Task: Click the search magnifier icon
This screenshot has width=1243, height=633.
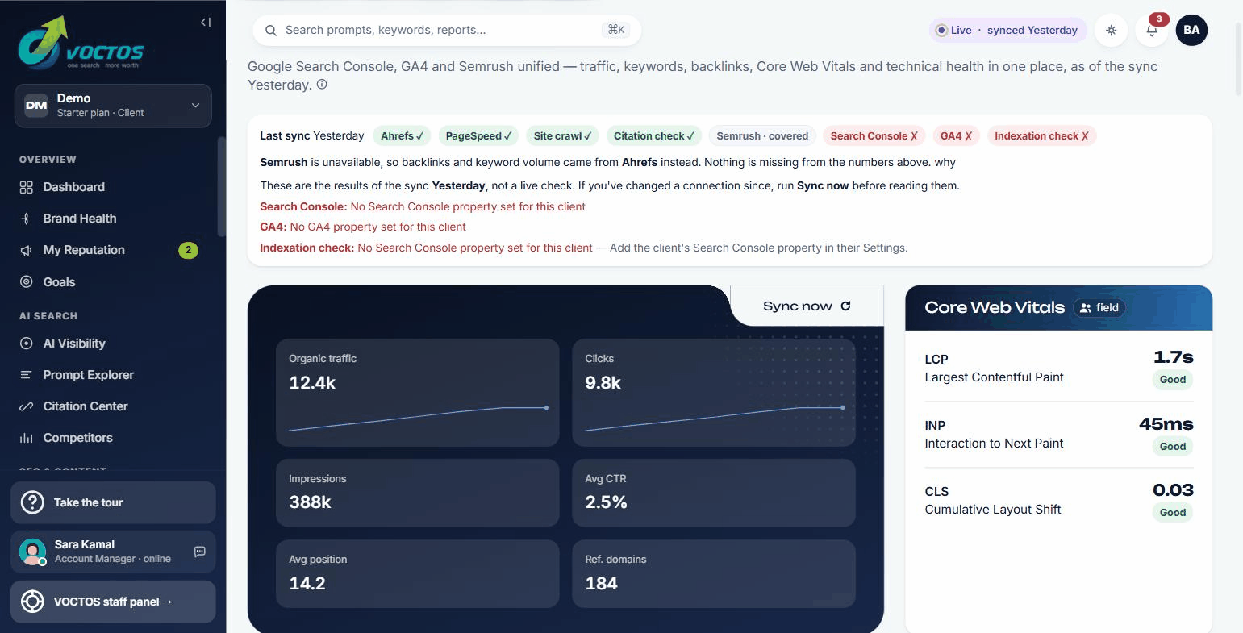Action: click(271, 30)
